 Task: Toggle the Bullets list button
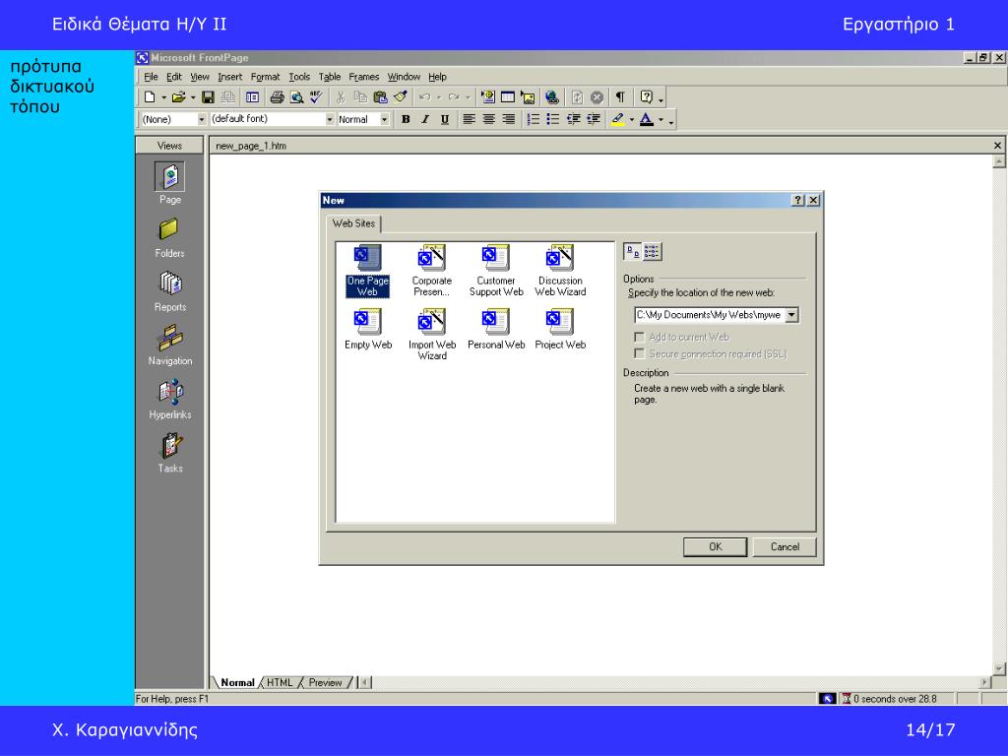pyautogui.click(x=553, y=119)
